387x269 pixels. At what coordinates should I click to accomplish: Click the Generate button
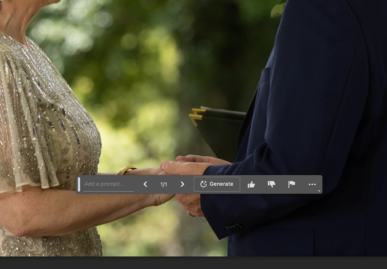[x=217, y=184]
